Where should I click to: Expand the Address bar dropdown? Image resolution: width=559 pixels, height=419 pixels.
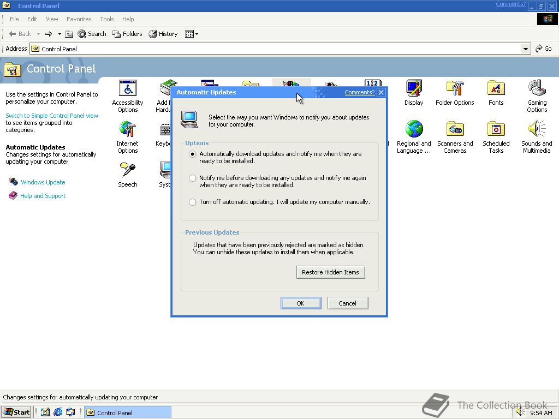pos(526,49)
